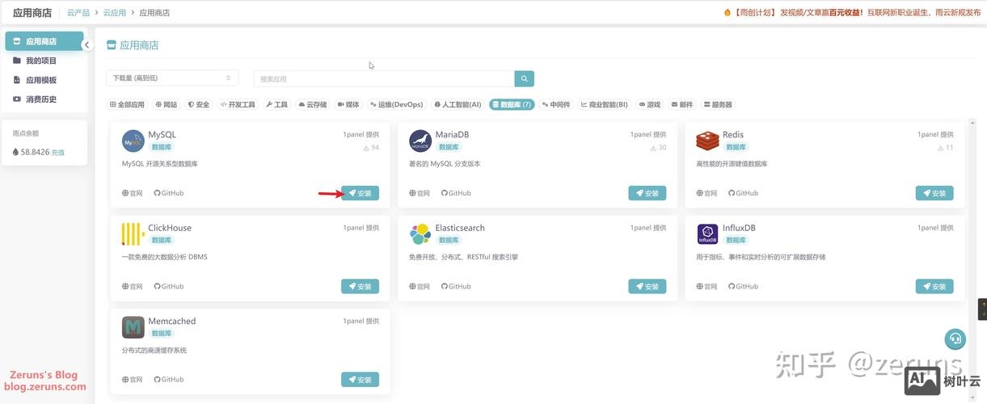The height and width of the screenshot is (404, 987).
Task: Select the 网站 category filter
Action: click(166, 104)
